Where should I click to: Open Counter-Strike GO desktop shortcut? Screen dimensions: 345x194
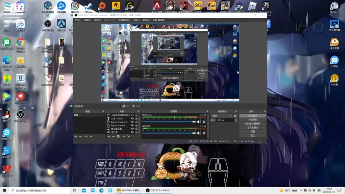pyautogui.click(x=211, y=7)
